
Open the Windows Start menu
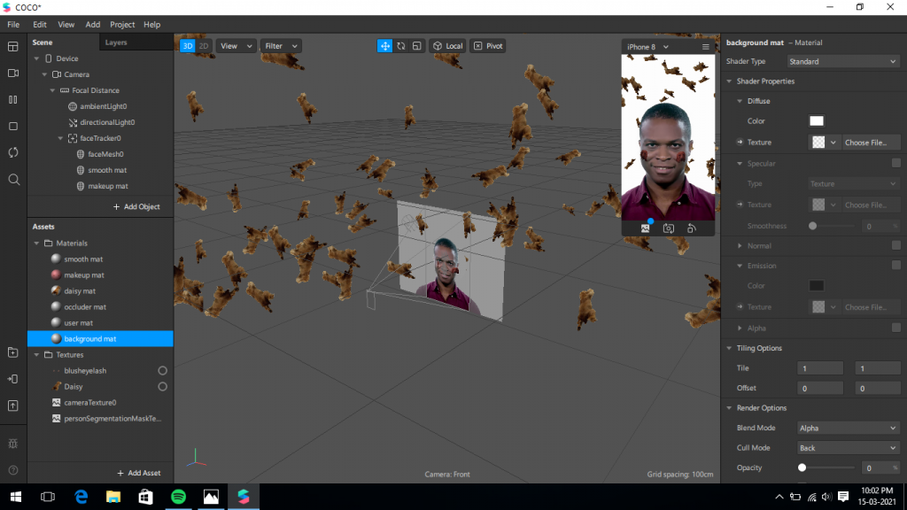tap(16, 497)
